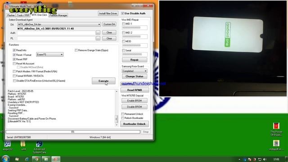Screen dimensions: 288x162
Task: Click the Stop button next to the progress bar
Action: [146, 132]
